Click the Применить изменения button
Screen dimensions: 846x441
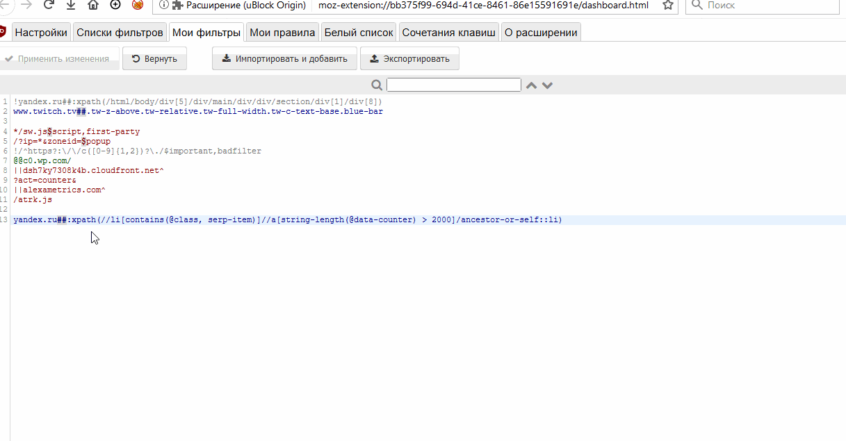point(58,59)
